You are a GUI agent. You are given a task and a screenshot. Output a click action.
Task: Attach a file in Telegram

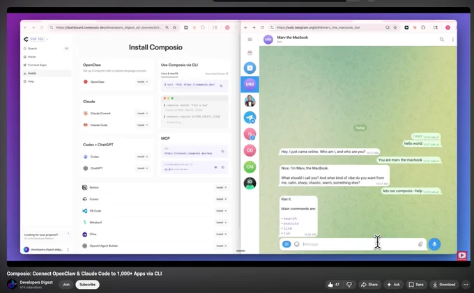[x=420, y=244]
